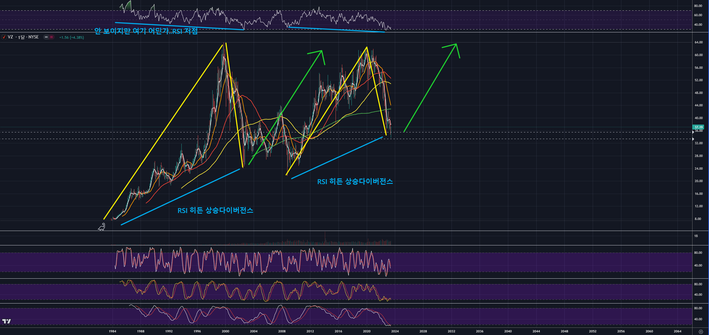Click the pink approximate-data indicator icon

[x=51, y=37]
